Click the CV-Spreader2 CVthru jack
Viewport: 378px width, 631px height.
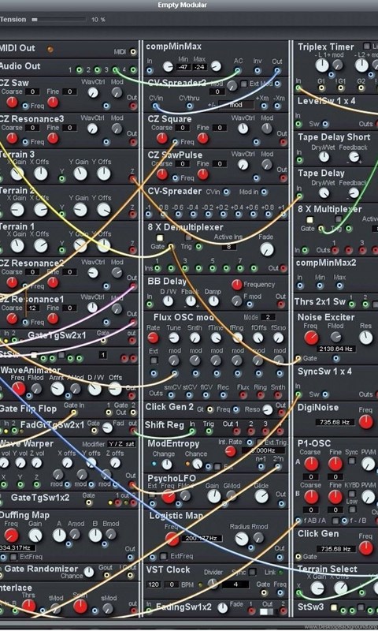click(x=189, y=106)
